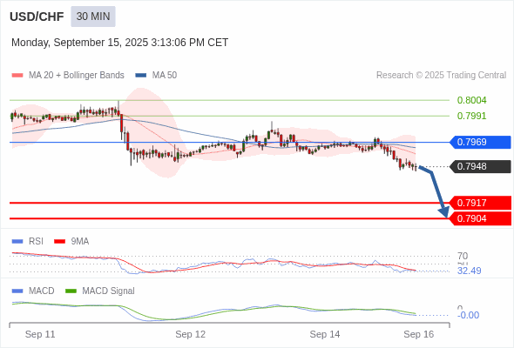Click the RSI value 32.49 readout

click(469, 271)
